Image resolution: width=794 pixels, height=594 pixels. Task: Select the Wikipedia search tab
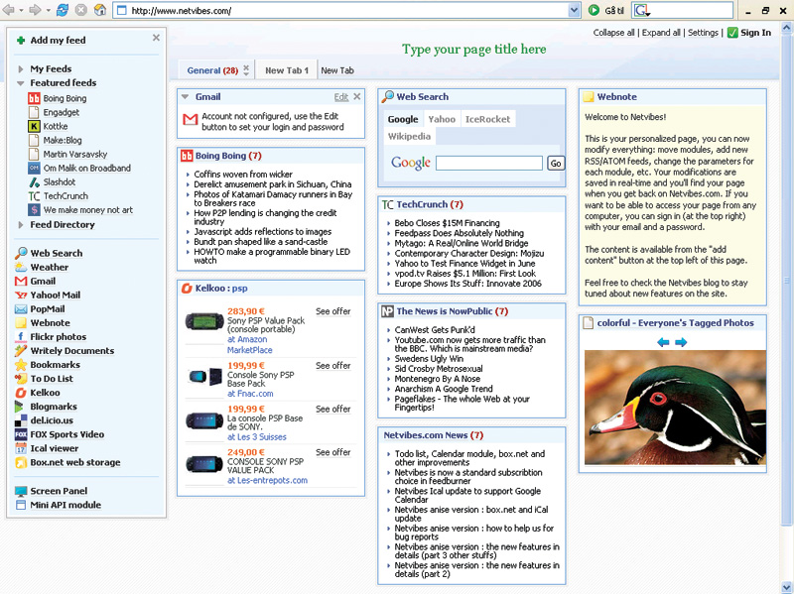(x=409, y=136)
